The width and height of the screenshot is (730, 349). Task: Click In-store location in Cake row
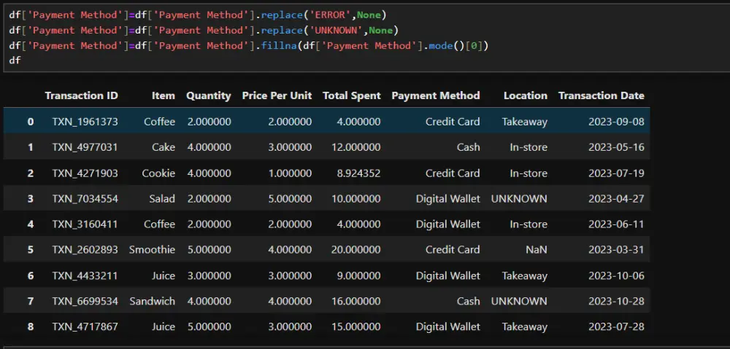click(529, 147)
